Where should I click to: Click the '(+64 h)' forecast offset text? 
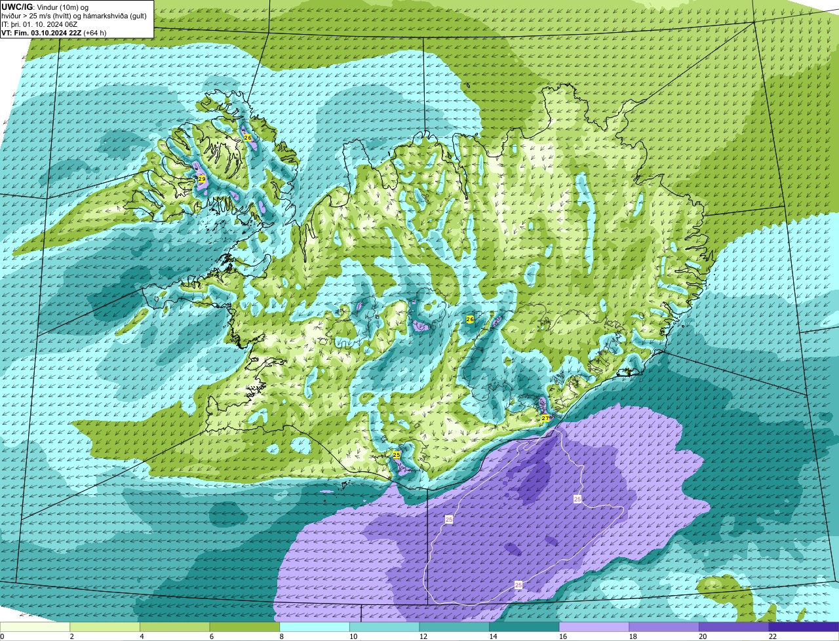tap(95, 33)
